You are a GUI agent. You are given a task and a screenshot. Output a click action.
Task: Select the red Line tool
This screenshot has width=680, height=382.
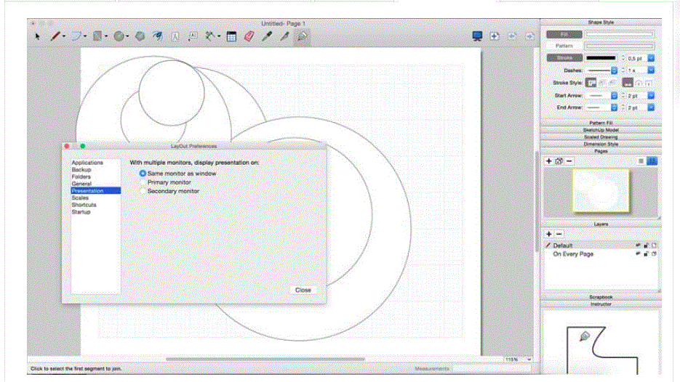click(55, 36)
